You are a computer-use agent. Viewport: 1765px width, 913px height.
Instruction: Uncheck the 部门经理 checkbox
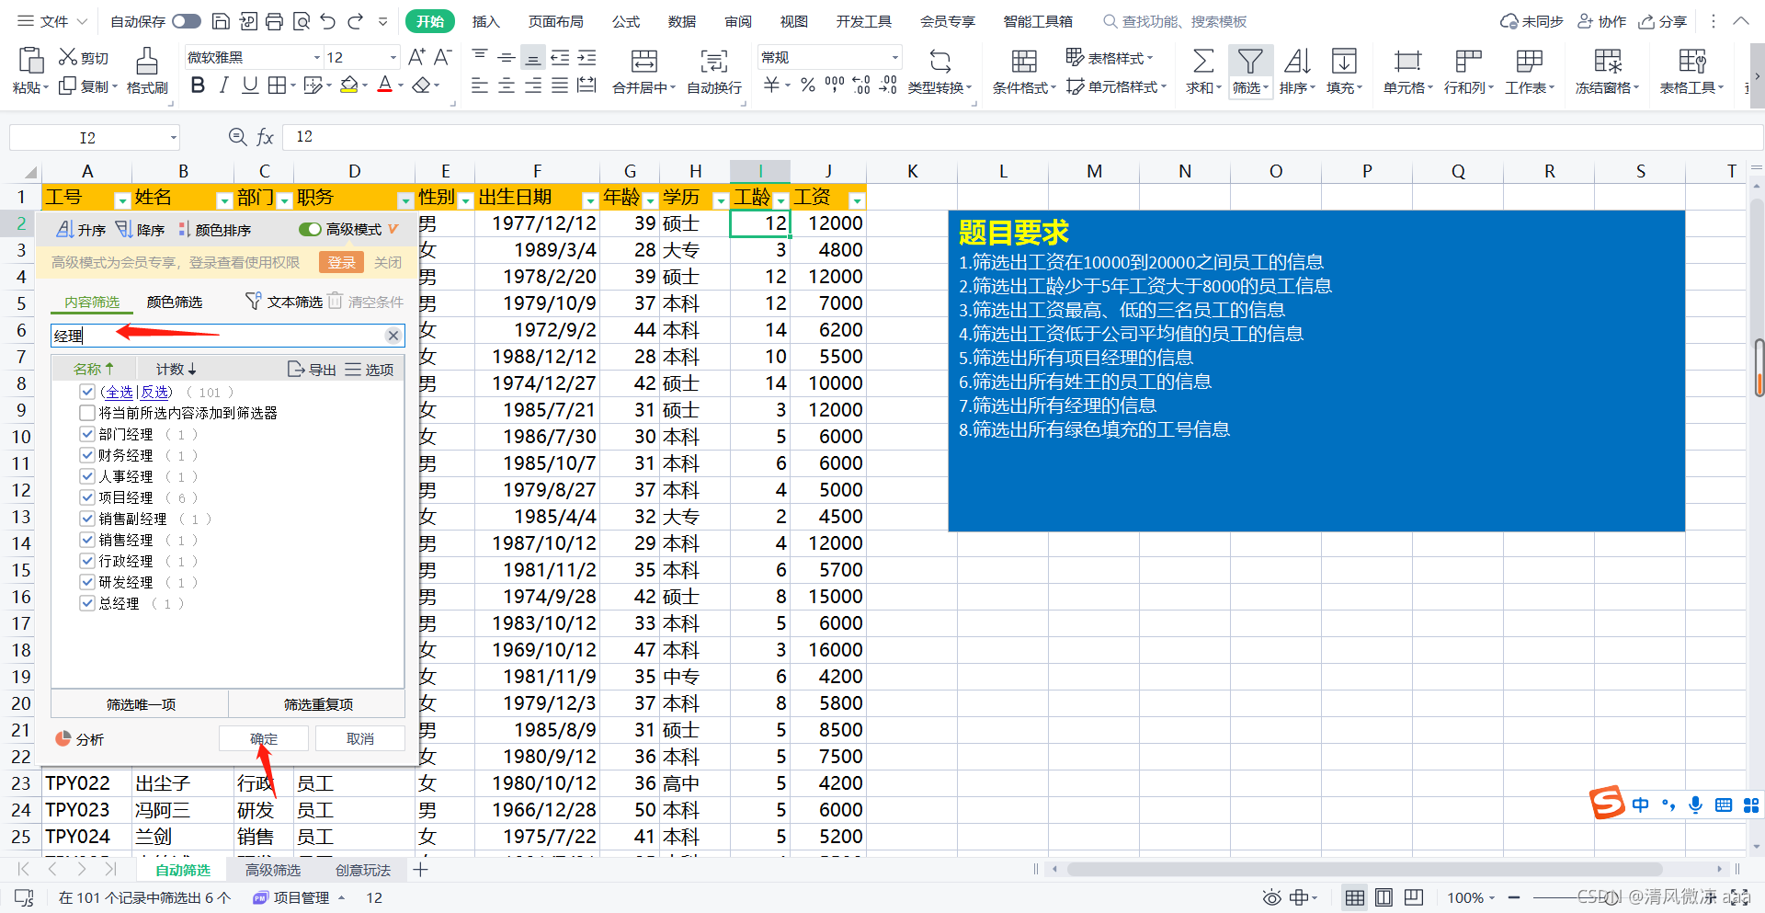pyautogui.click(x=87, y=434)
